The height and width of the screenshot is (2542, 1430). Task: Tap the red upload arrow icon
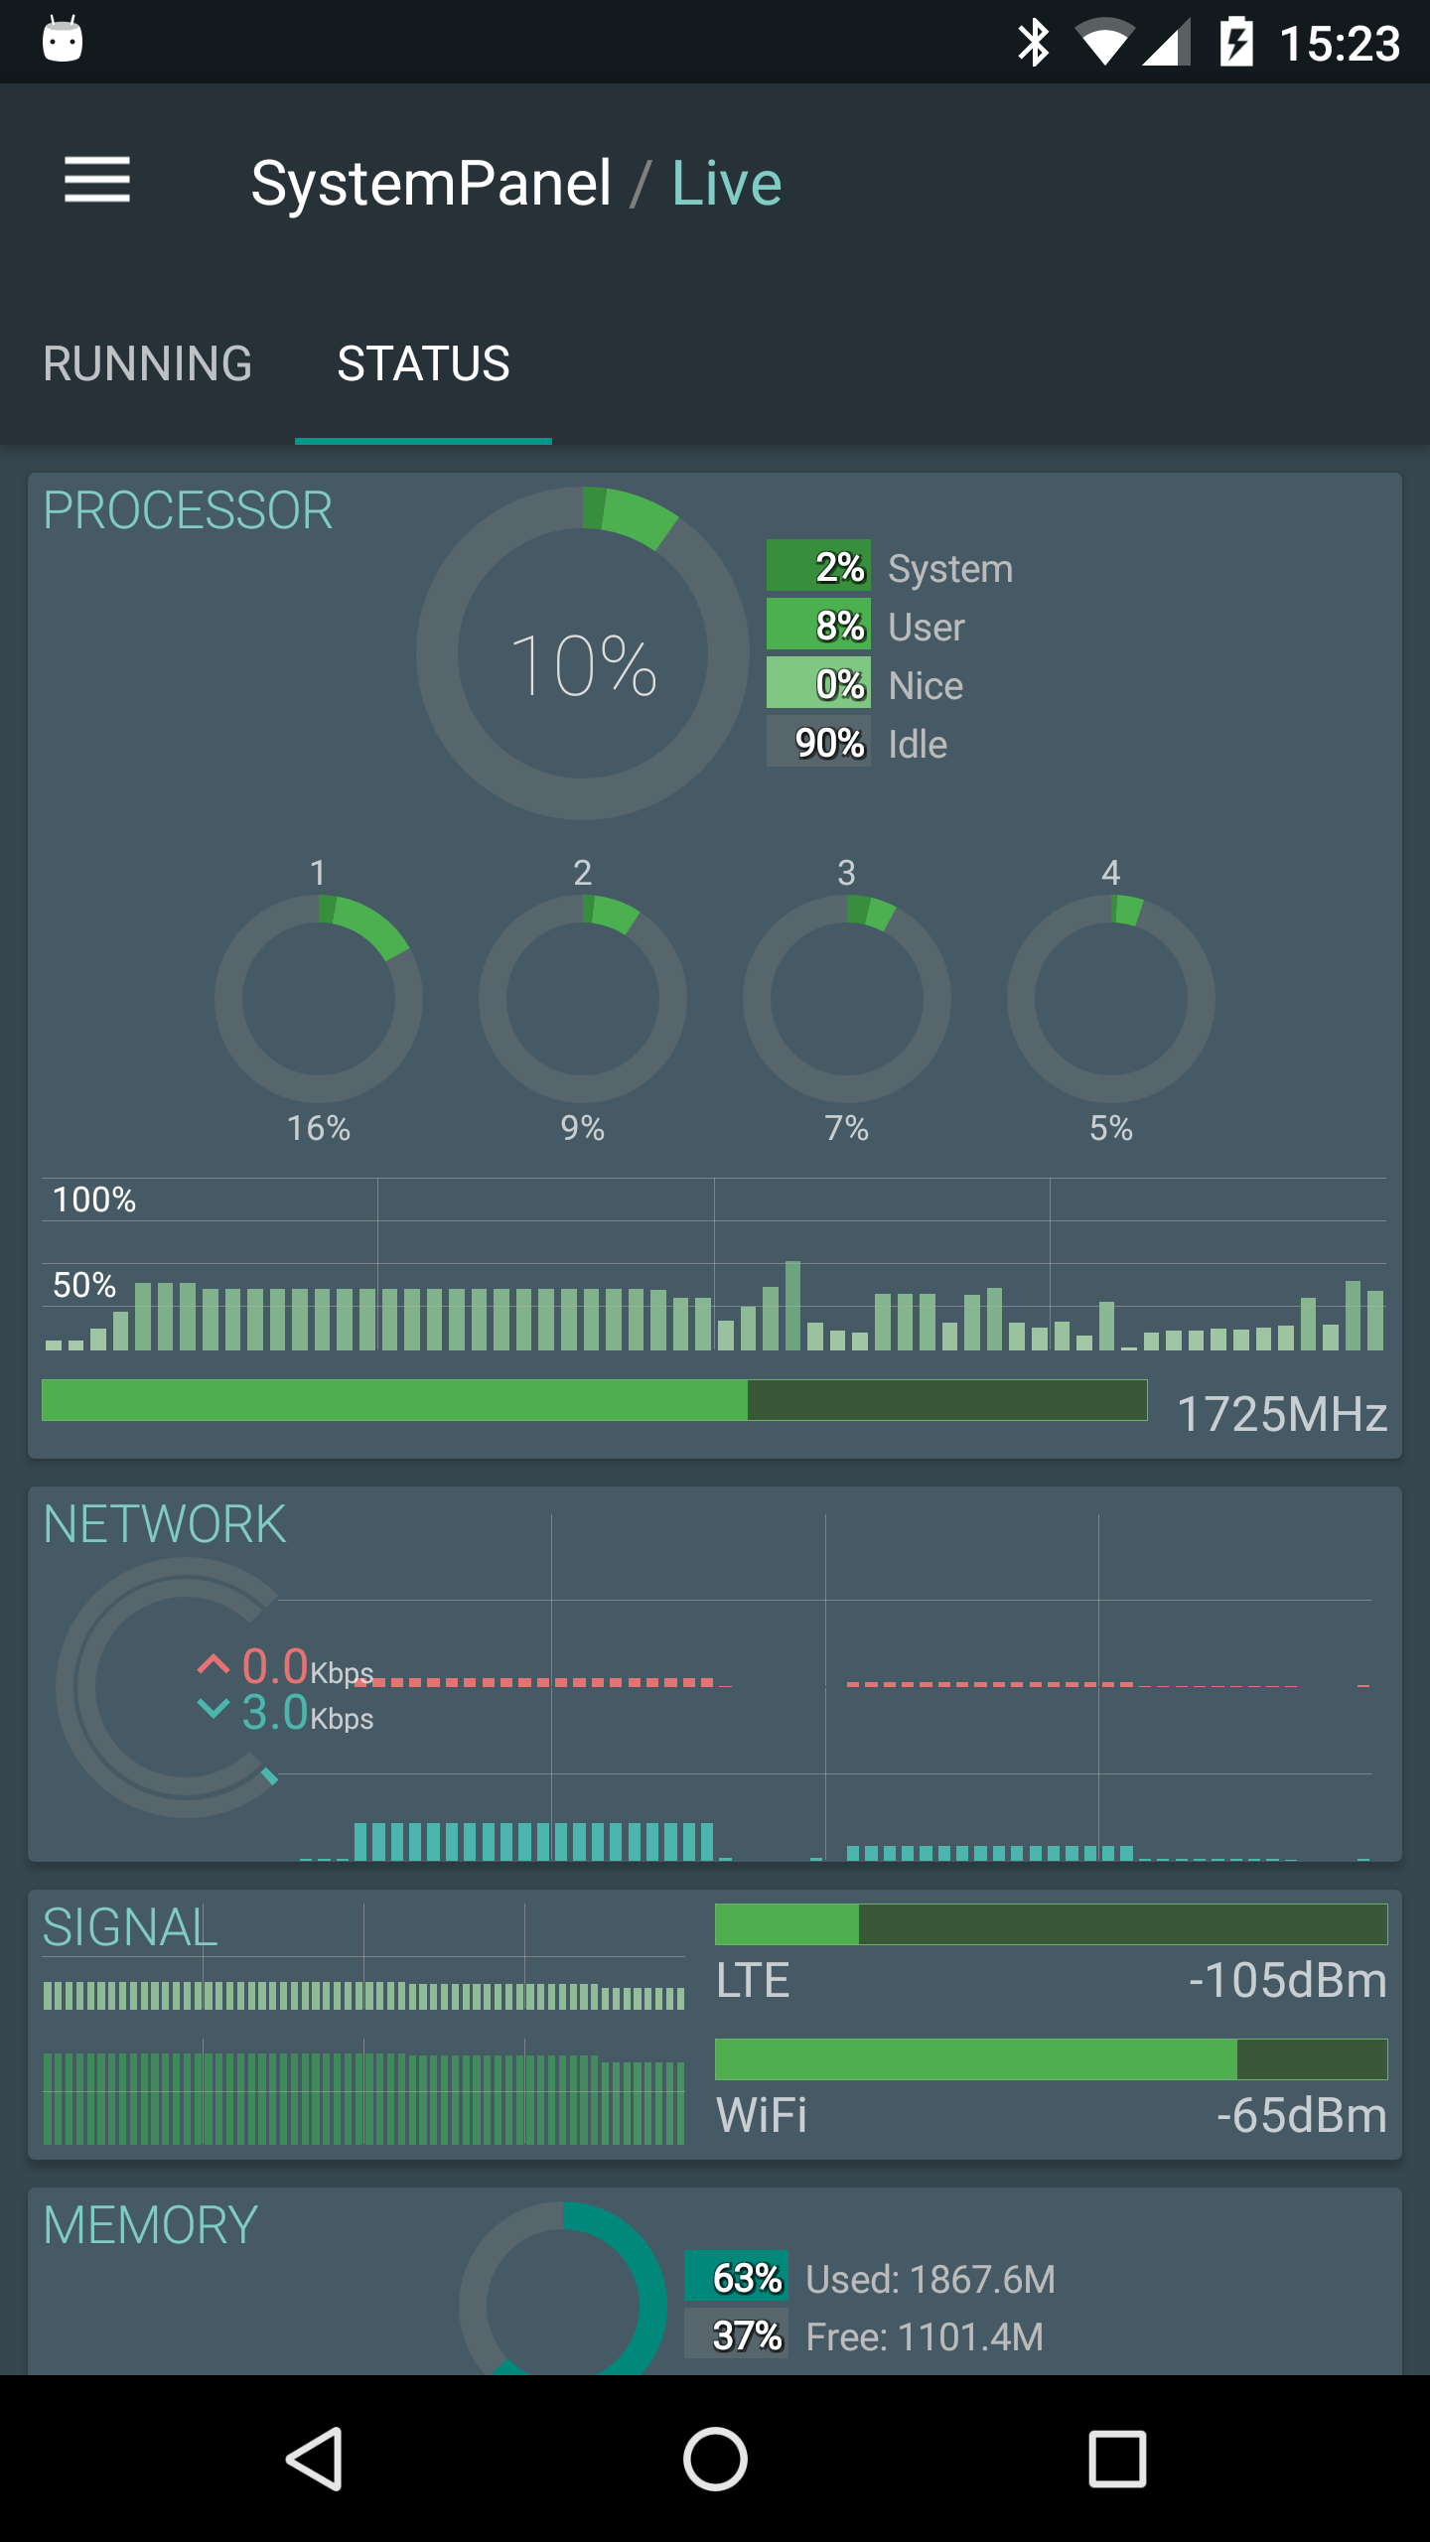[x=214, y=1664]
